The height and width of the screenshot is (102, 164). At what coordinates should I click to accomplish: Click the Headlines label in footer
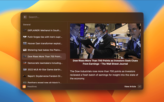point(32,86)
